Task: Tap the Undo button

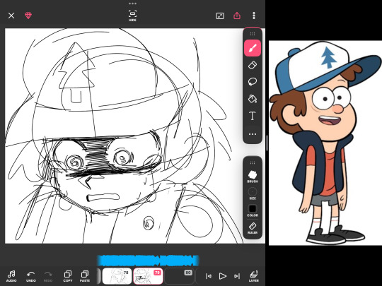Action: click(31, 276)
